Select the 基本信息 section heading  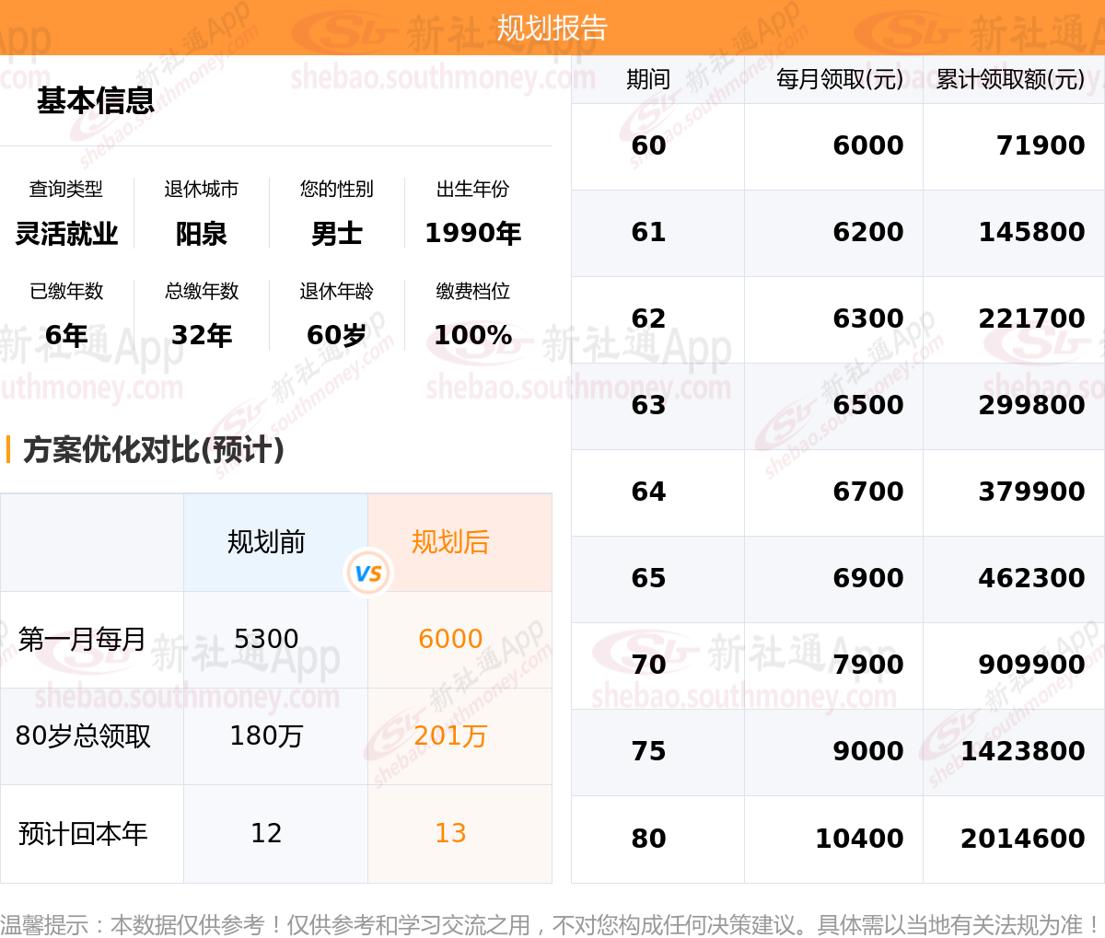pyautogui.click(x=96, y=100)
